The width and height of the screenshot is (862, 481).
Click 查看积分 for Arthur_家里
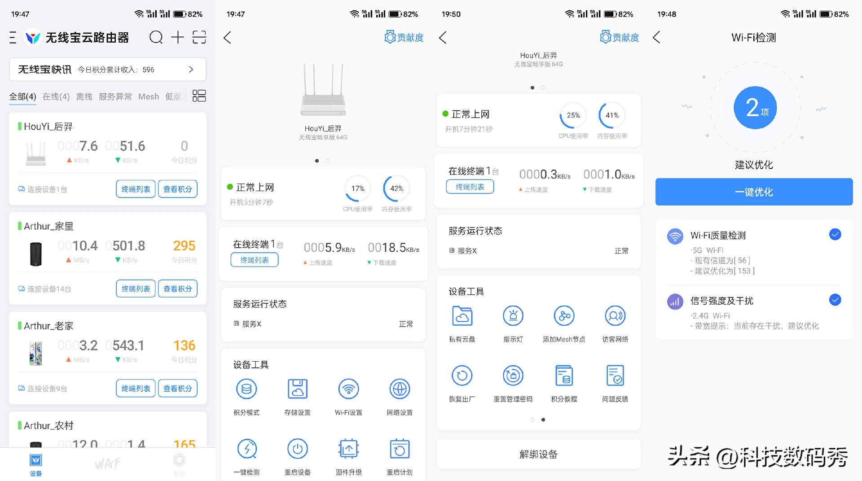pos(178,289)
